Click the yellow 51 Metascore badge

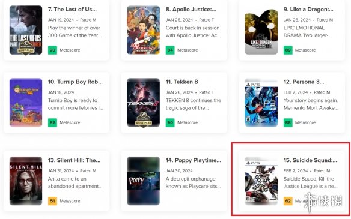pos(52,201)
